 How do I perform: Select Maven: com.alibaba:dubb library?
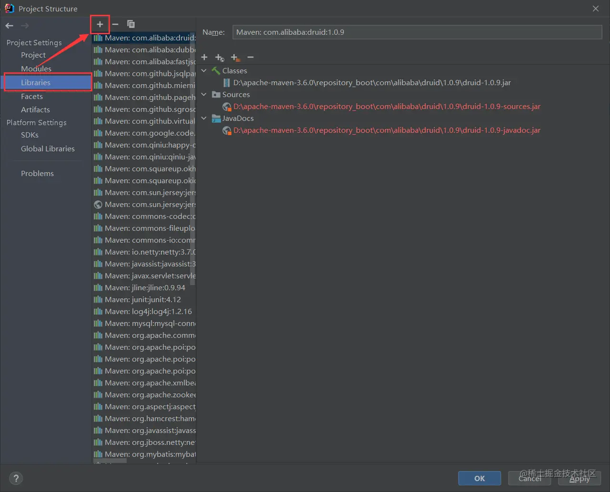coord(144,49)
